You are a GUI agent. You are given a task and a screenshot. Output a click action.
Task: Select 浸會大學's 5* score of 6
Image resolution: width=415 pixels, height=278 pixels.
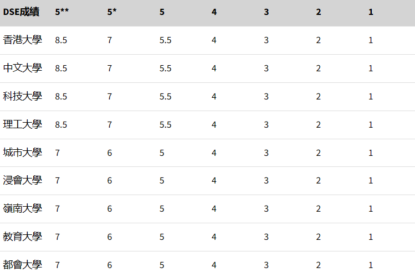pyautogui.click(x=110, y=181)
